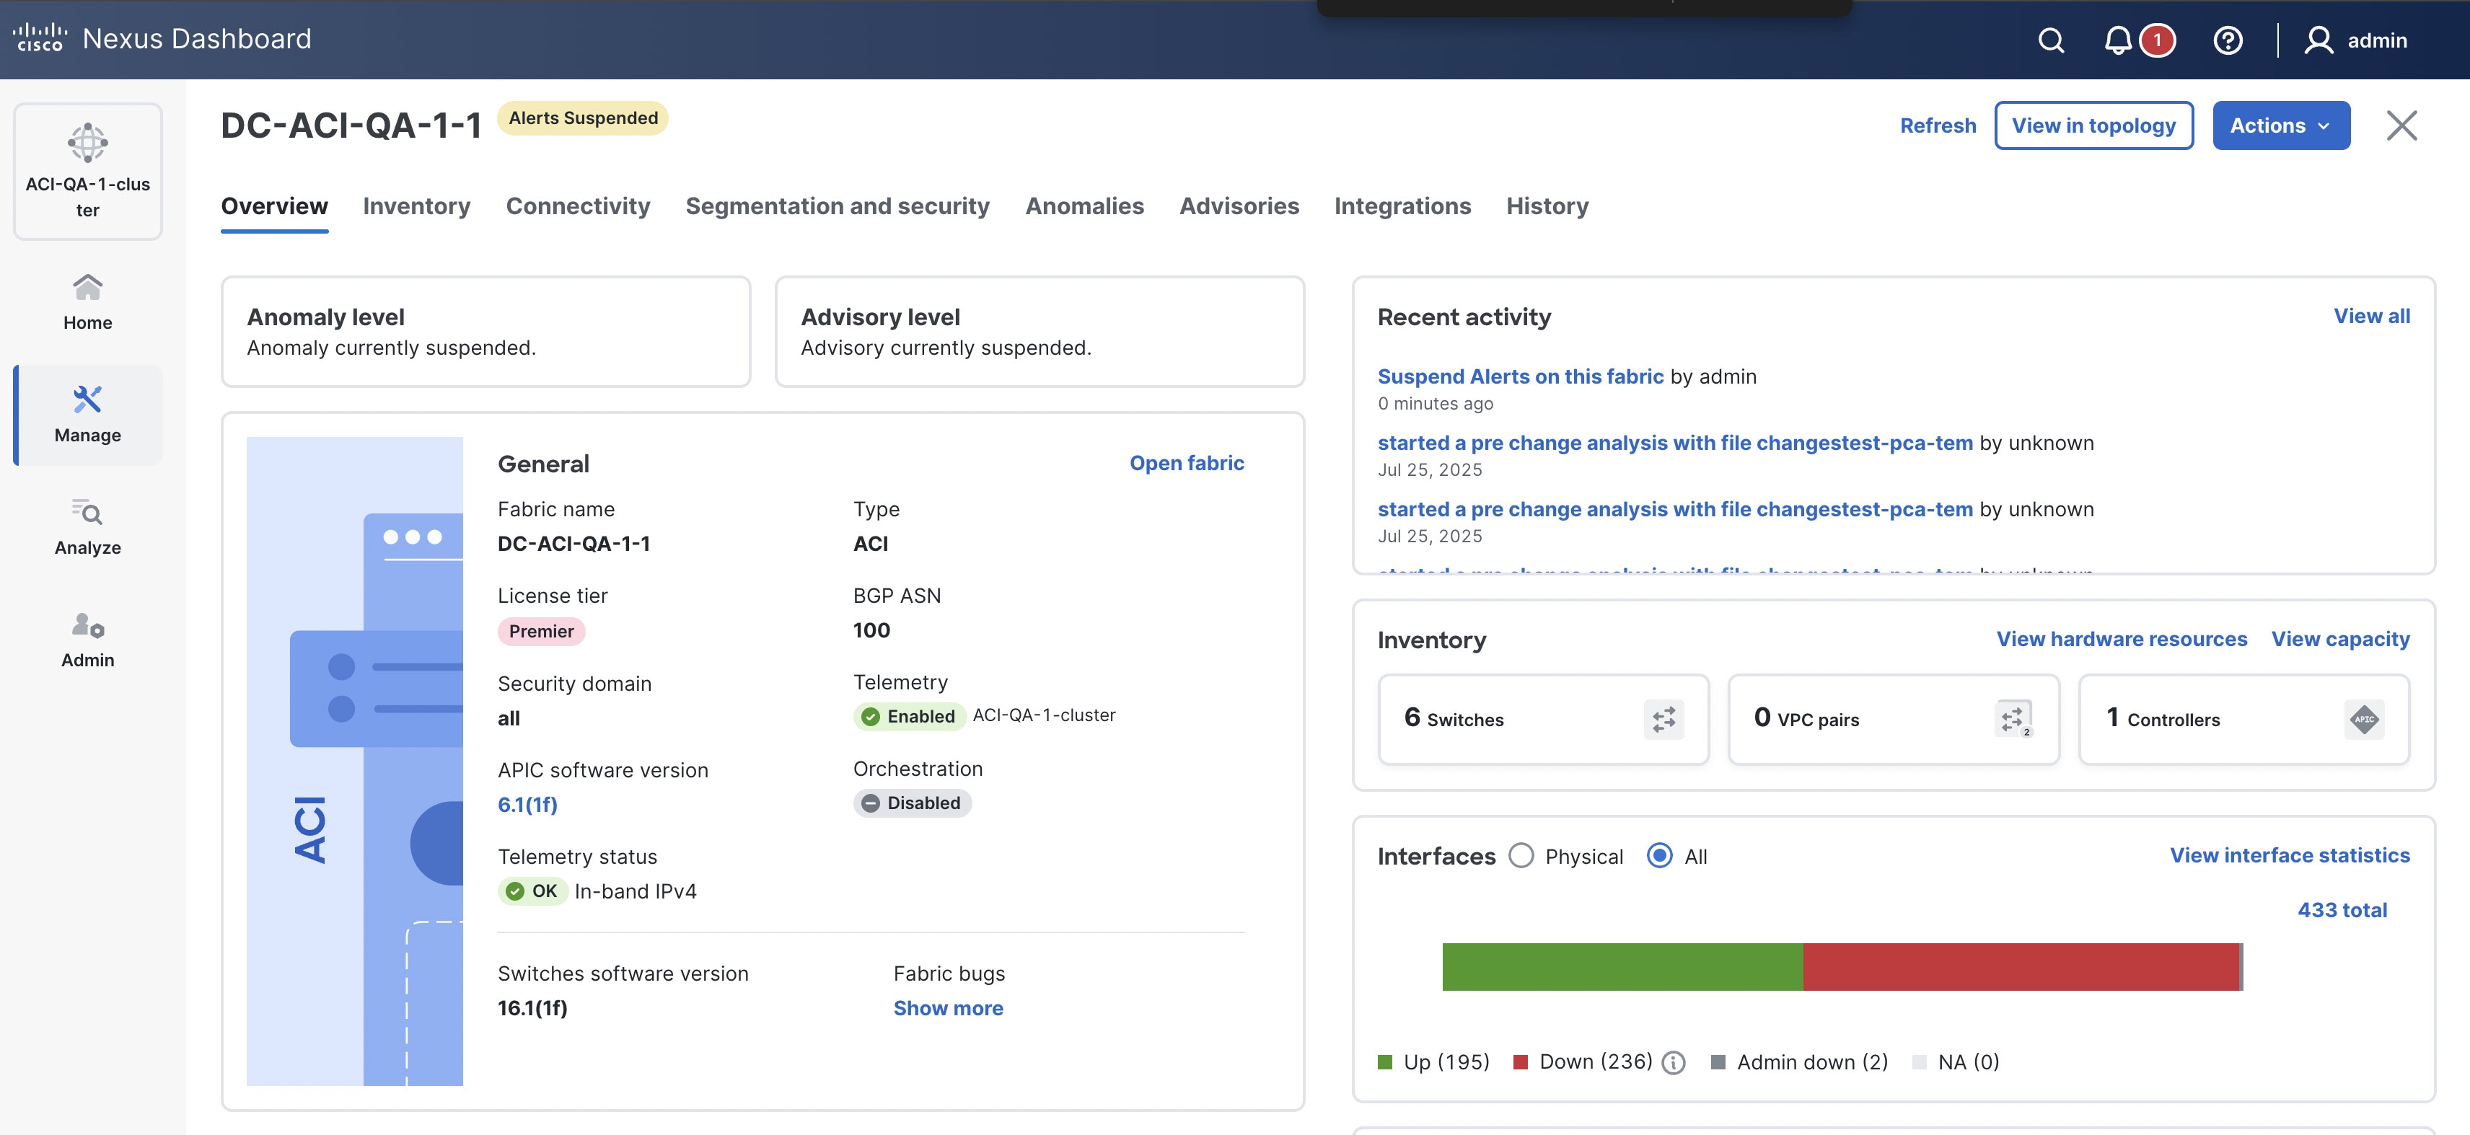Click the Open fabric link
The height and width of the screenshot is (1135, 2470).
coord(1186,463)
